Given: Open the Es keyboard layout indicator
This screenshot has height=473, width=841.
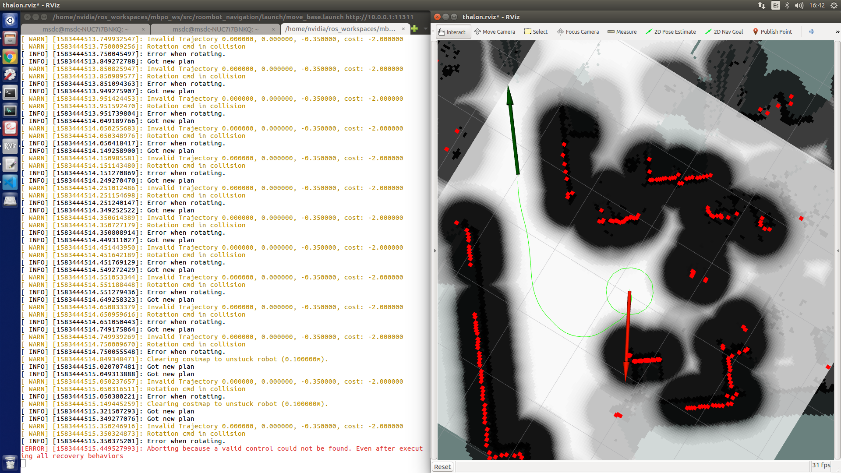Looking at the screenshot, I should 776,5.
